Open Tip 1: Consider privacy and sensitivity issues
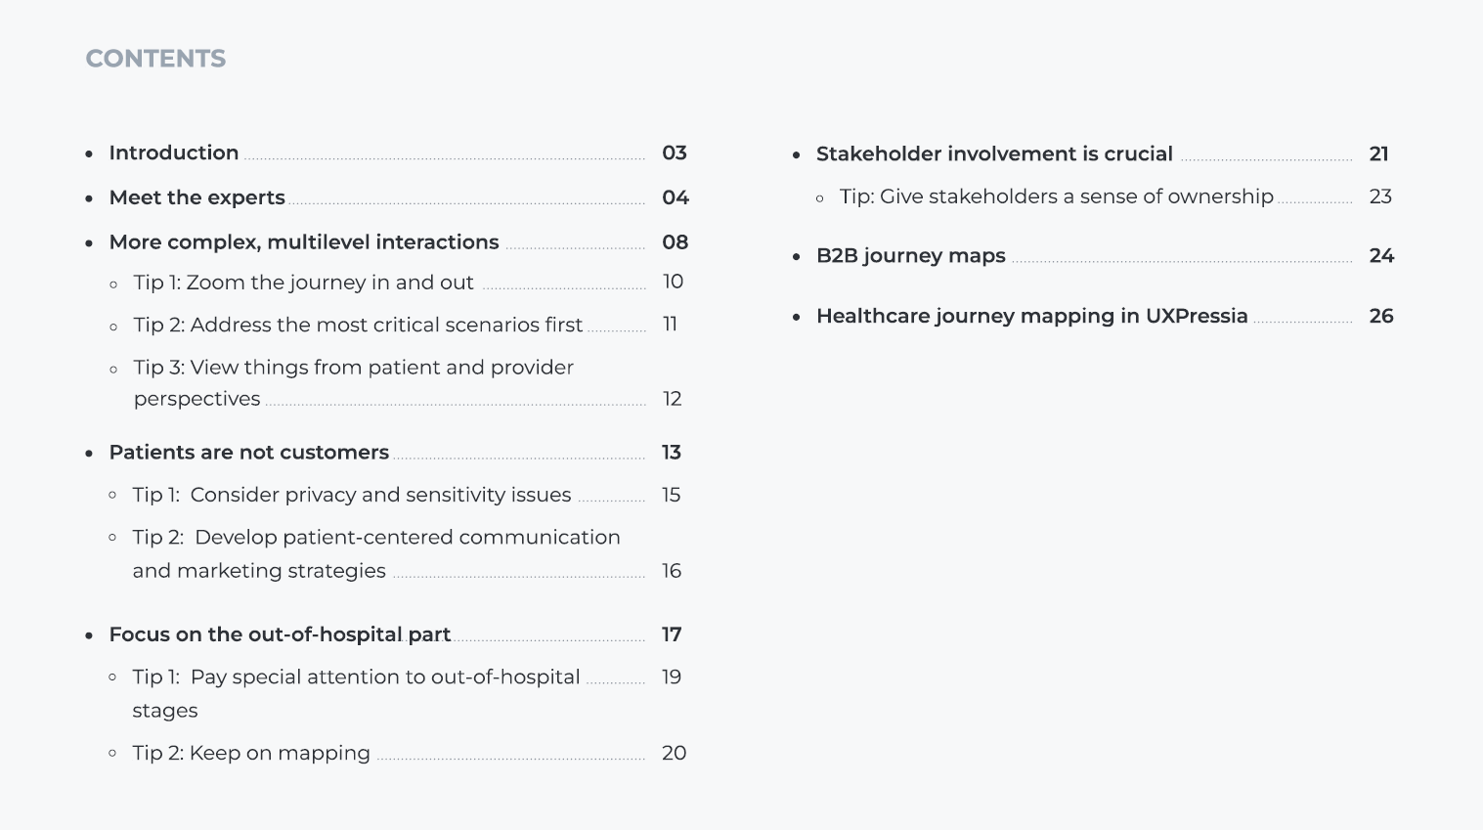The height and width of the screenshot is (830, 1483). [x=352, y=495]
